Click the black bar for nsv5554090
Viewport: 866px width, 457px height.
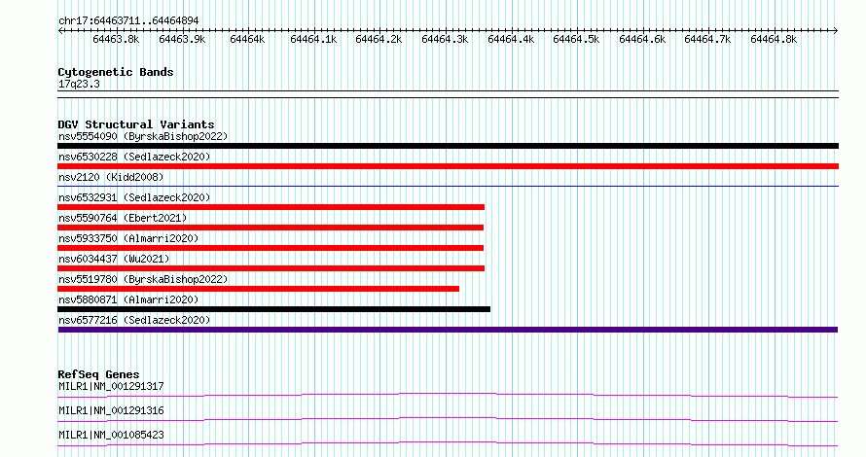pyautogui.click(x=448, y=146)
